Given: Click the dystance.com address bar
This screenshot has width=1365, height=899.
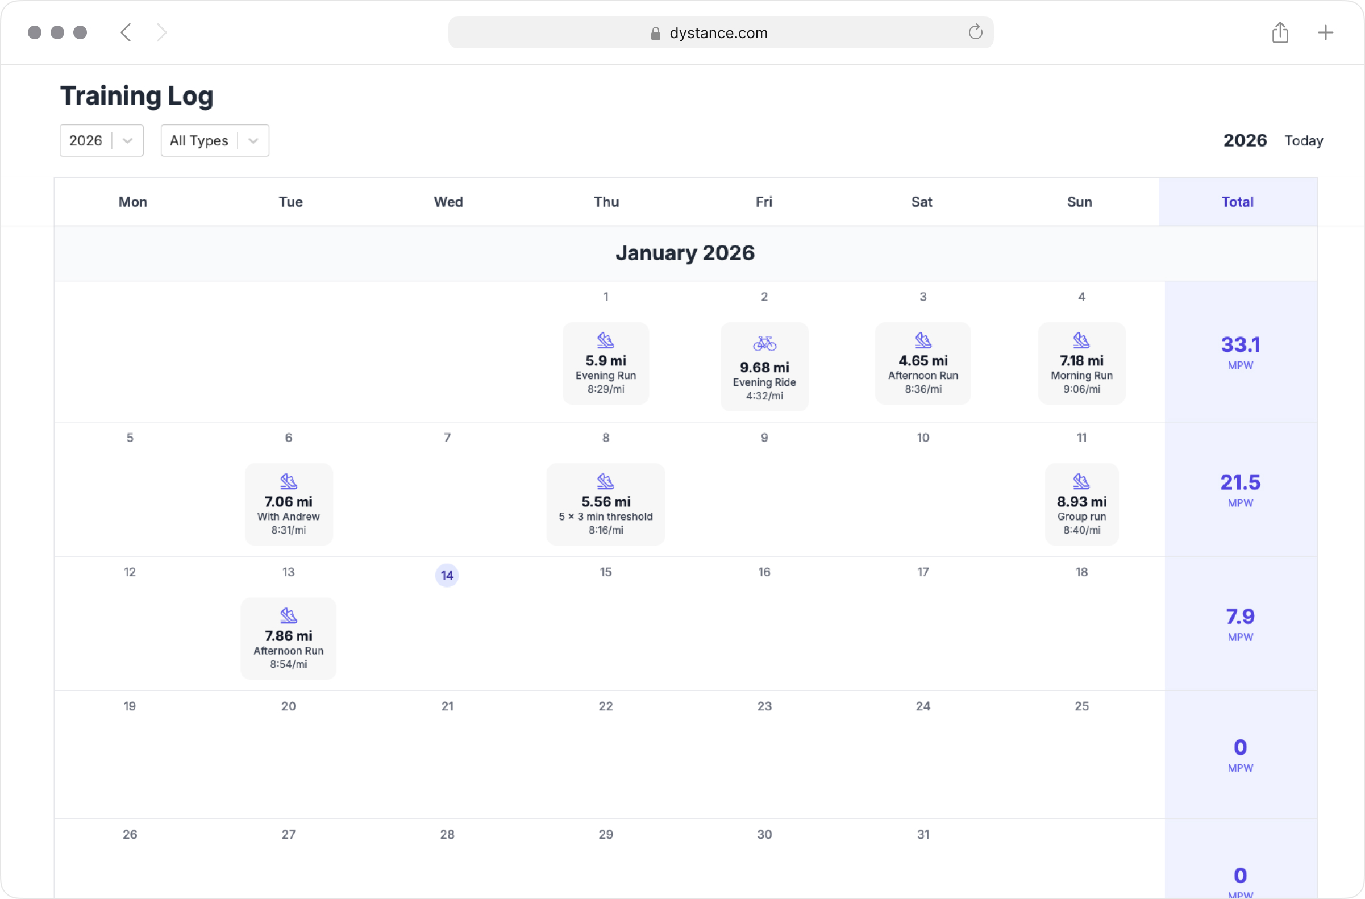Looking at the screenshot, I should (x=718, y=33).
